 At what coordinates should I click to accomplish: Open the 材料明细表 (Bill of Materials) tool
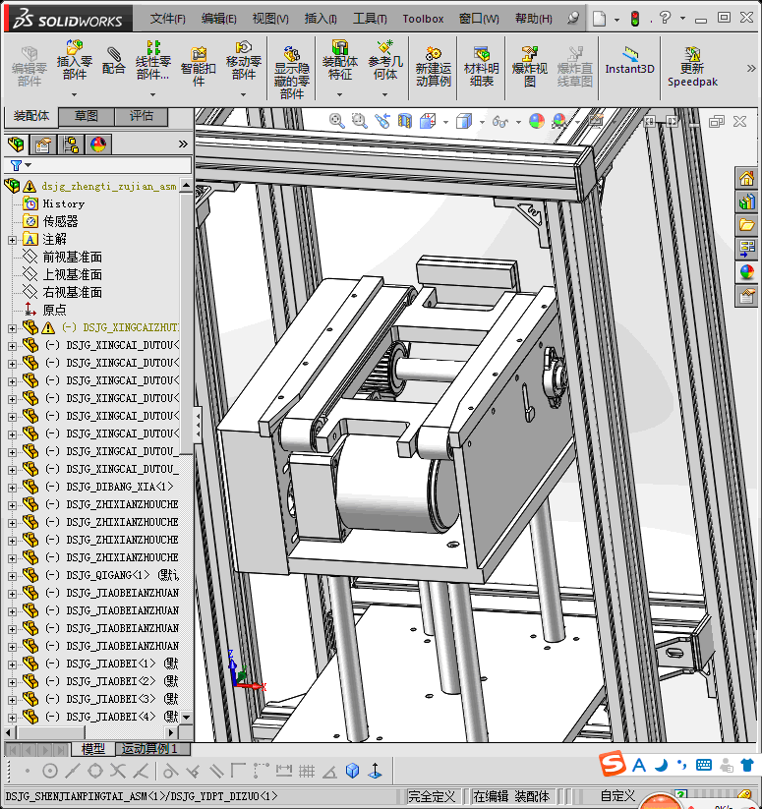coord(481,66)
